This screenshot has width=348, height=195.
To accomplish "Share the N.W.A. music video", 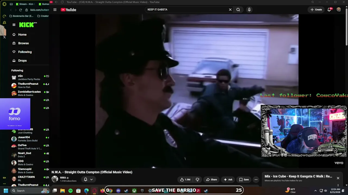I will (x=212, y=180).
